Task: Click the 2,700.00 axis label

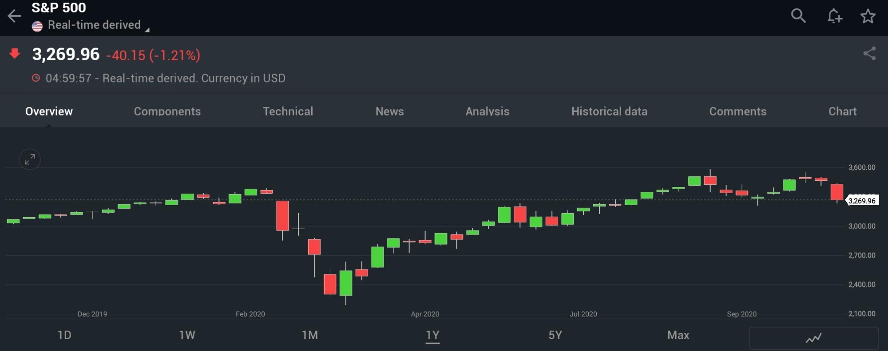Action: [862, 255]
